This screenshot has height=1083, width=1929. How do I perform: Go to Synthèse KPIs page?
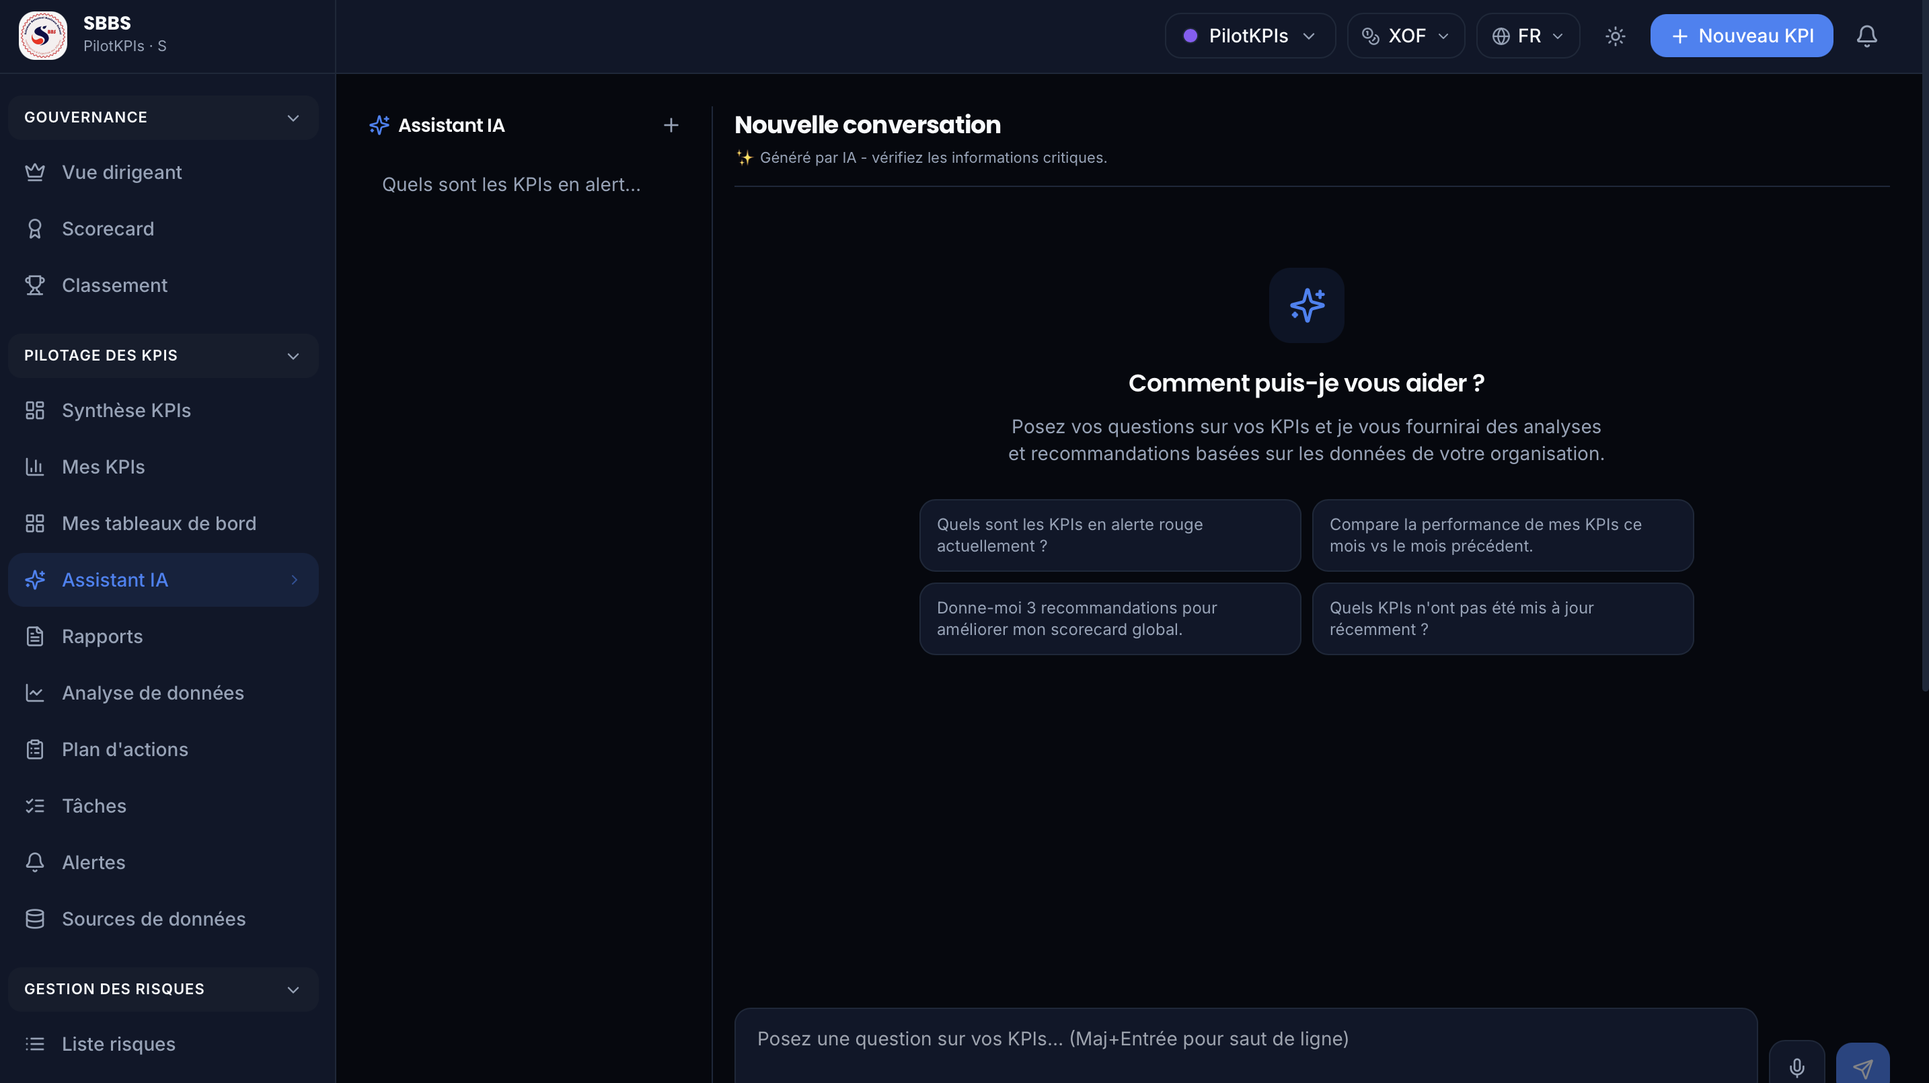(x=163, y=410)
